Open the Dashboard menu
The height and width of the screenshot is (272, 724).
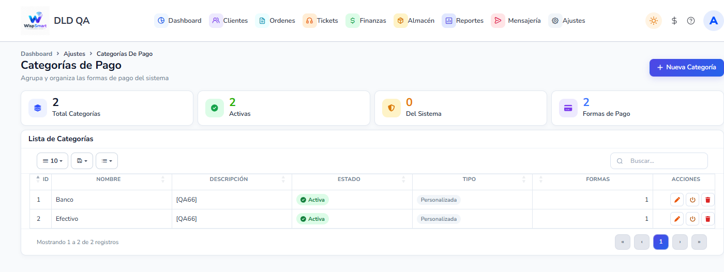pos(178,21)
